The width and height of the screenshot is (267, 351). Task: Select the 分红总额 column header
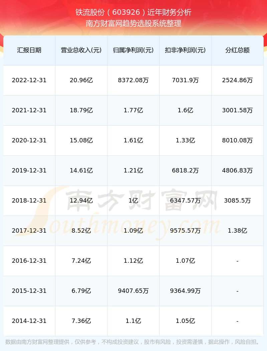[x=238, y=50]
